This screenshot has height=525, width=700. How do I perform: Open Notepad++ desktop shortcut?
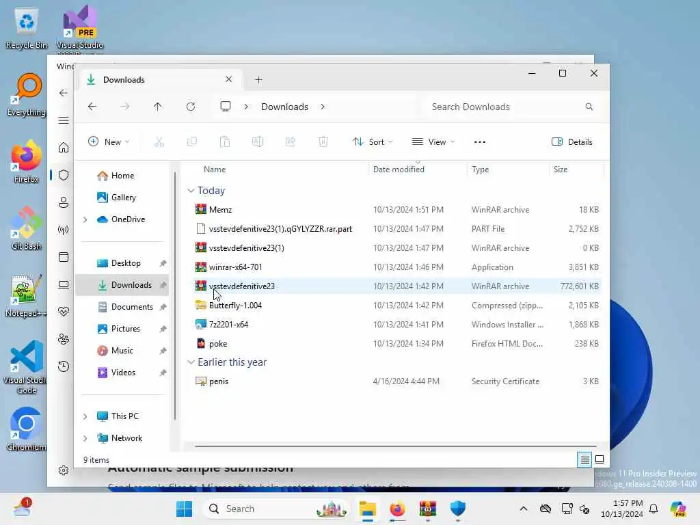click(x=26, y=296)
